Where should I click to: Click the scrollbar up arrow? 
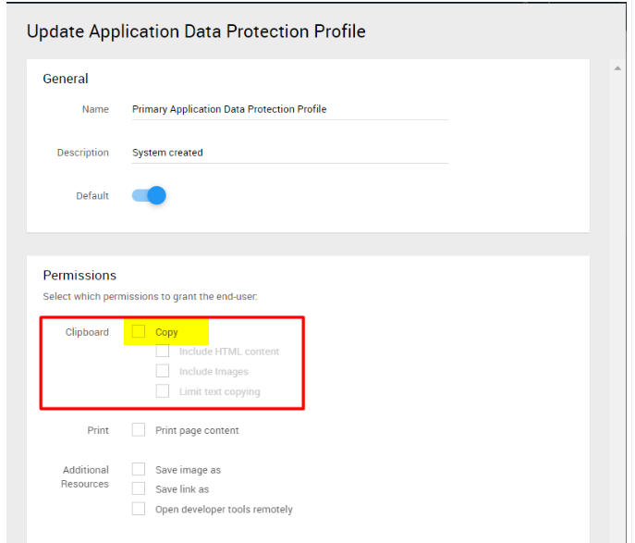coord(617,68)
